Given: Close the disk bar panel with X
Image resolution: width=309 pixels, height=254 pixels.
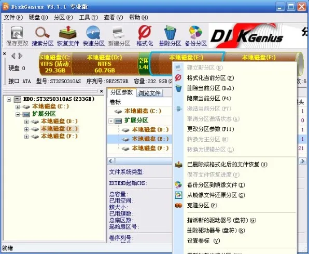Looking at the screenshot, I should [5, 54].
